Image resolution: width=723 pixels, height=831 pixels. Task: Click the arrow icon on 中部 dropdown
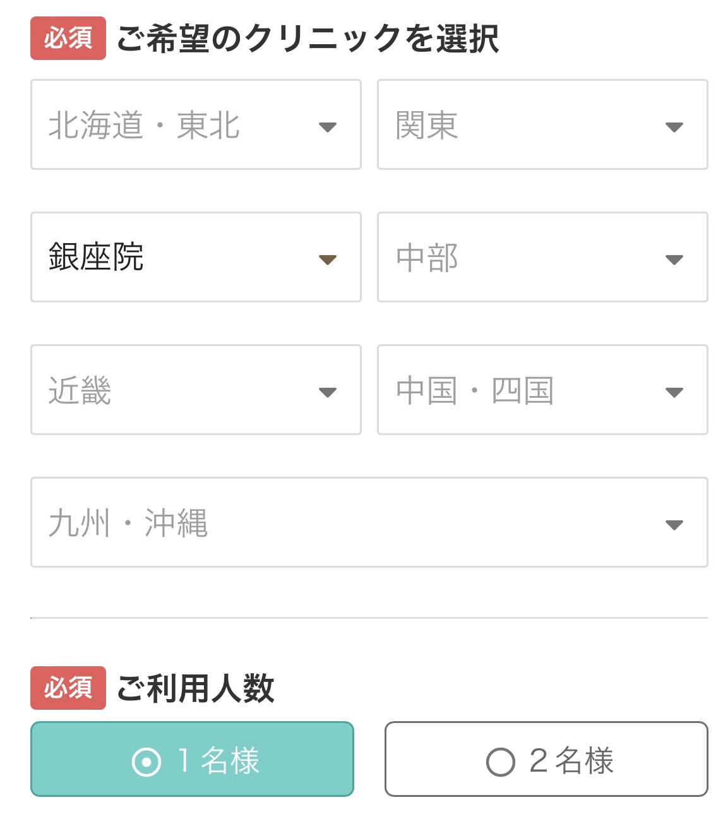[x=674, y=260]
